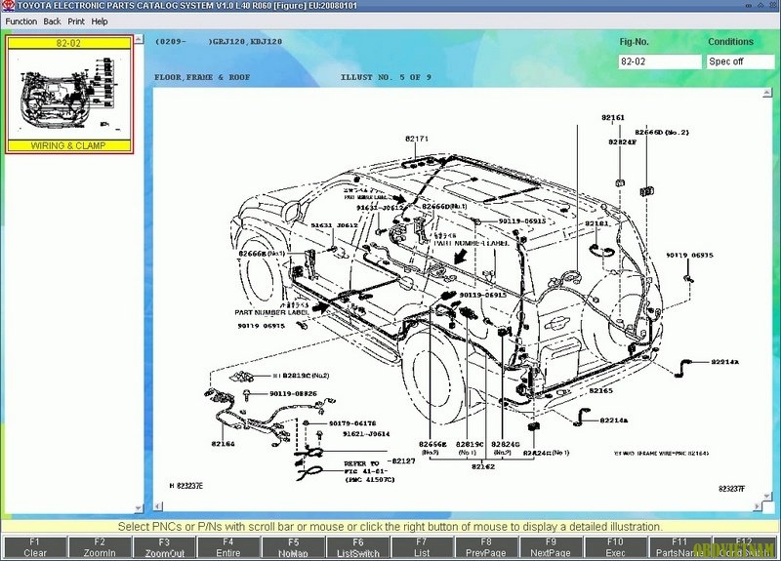Viewport: 781px width, 561px height.
Task: Click the F3 ZoomOut button
Action: pos(164,547)
